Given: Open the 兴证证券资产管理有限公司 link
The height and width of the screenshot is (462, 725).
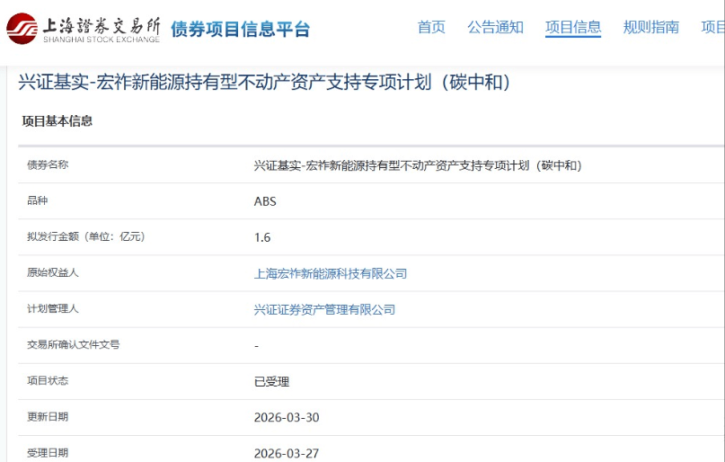Looking at the screenshot, I should [x=324, y=310].
